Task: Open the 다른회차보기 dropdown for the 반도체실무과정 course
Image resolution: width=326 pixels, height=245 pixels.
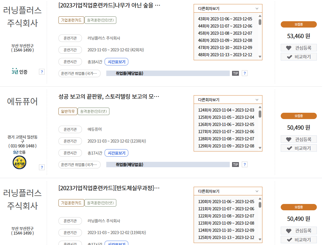Action: (x=228, y=191)
